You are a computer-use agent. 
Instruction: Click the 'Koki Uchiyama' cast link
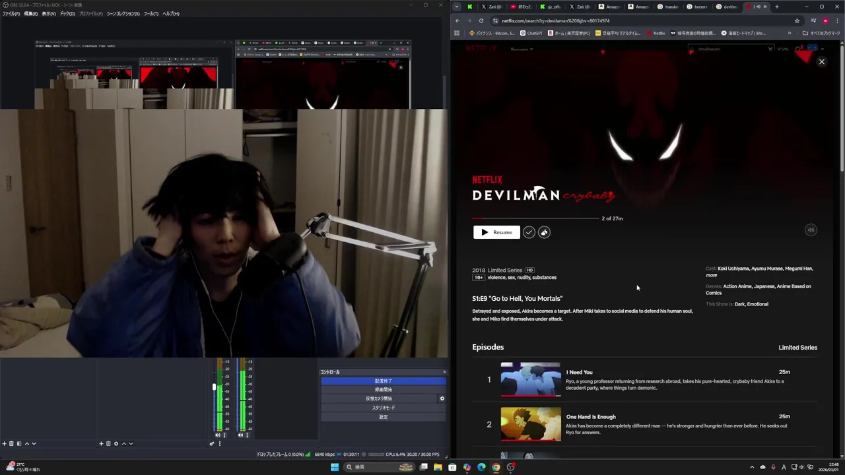(733, 269)
